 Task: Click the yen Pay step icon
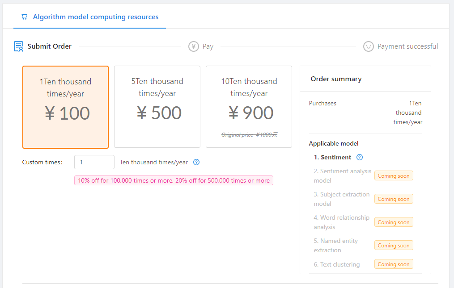point(193,46)
